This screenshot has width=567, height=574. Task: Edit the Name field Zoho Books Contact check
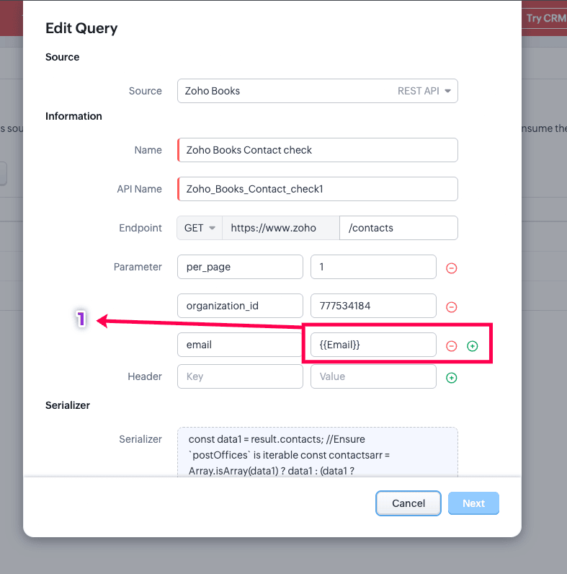(x=317, y=150)
